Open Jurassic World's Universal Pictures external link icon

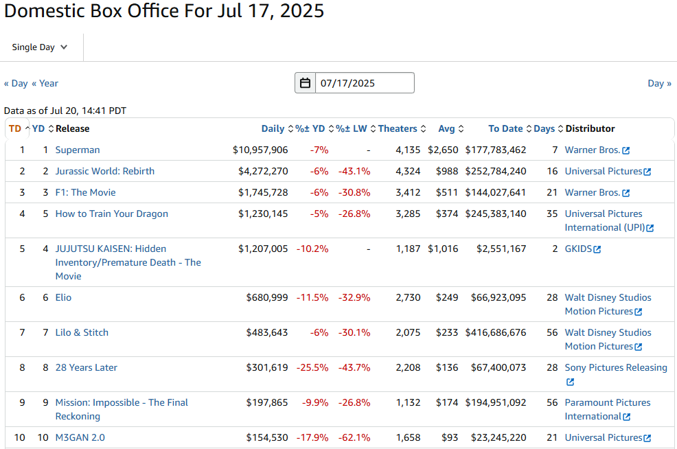[x=647, y=172]
